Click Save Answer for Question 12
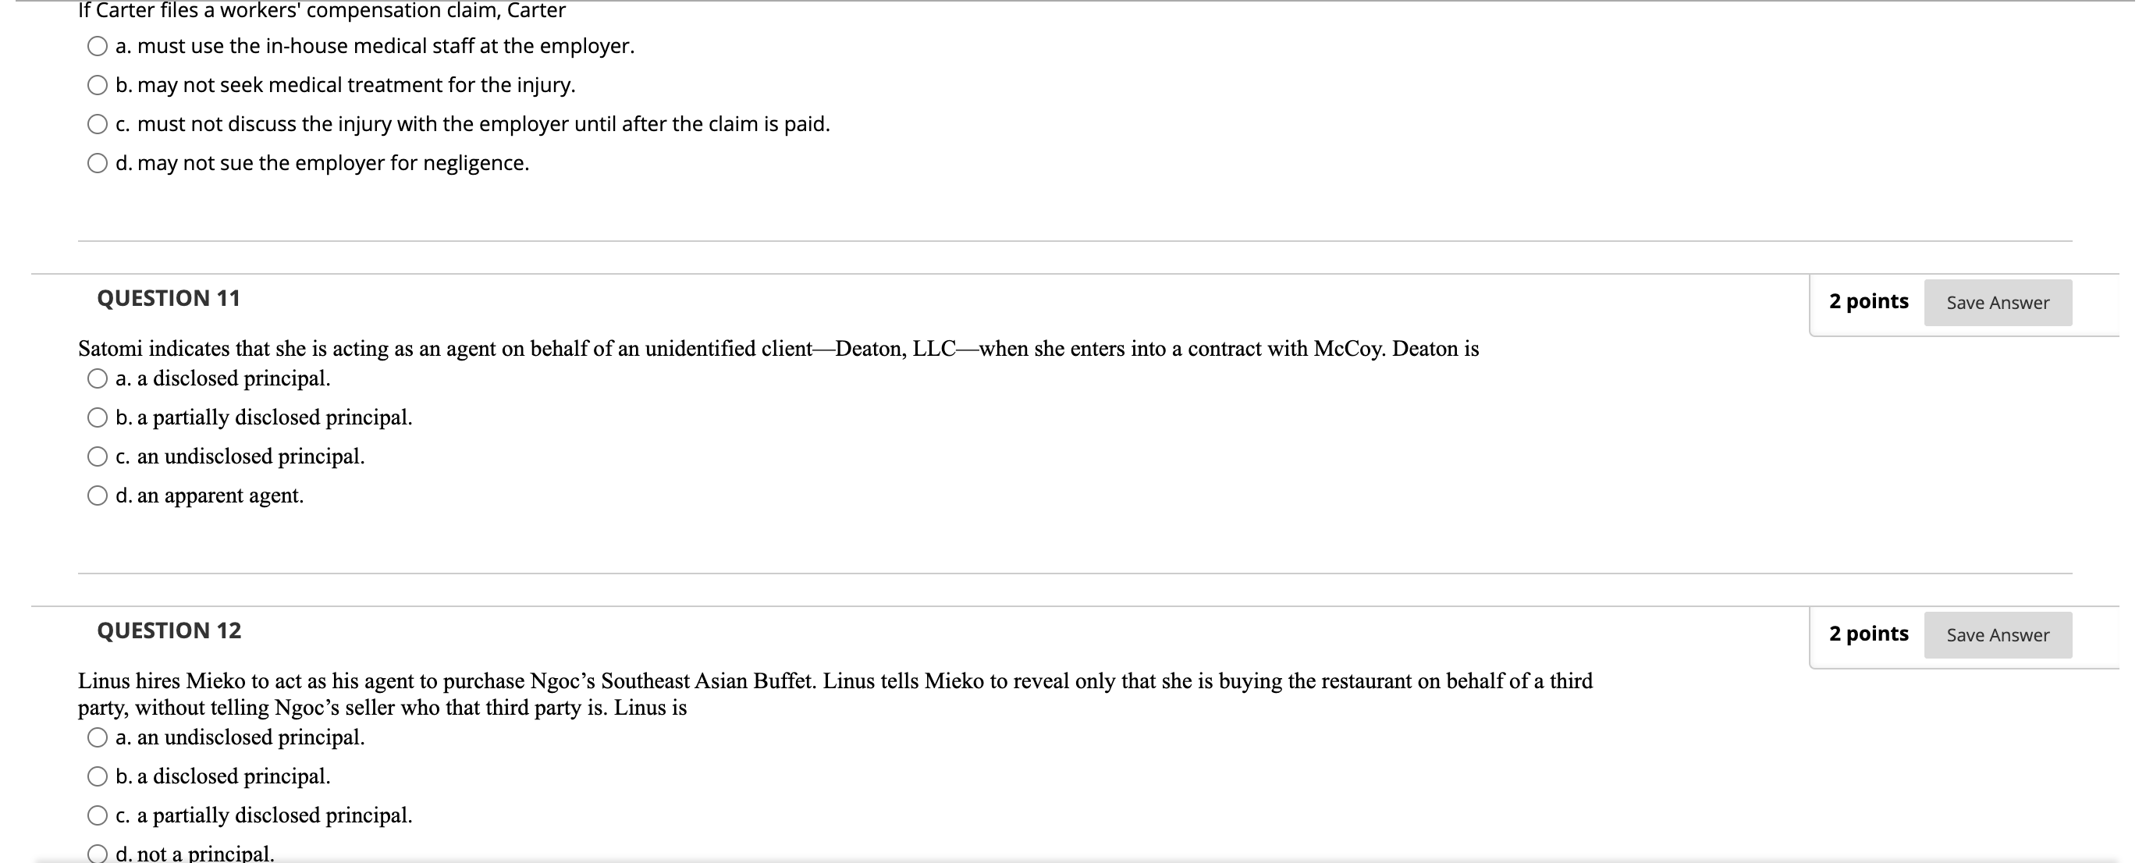The width and height of the screenshot is (2146, 863). (x=1999, y=634)
